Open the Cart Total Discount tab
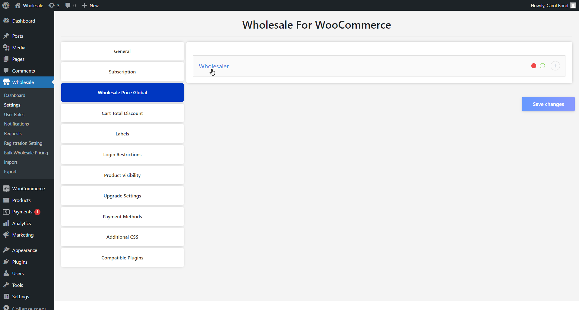 coord(122,113)
